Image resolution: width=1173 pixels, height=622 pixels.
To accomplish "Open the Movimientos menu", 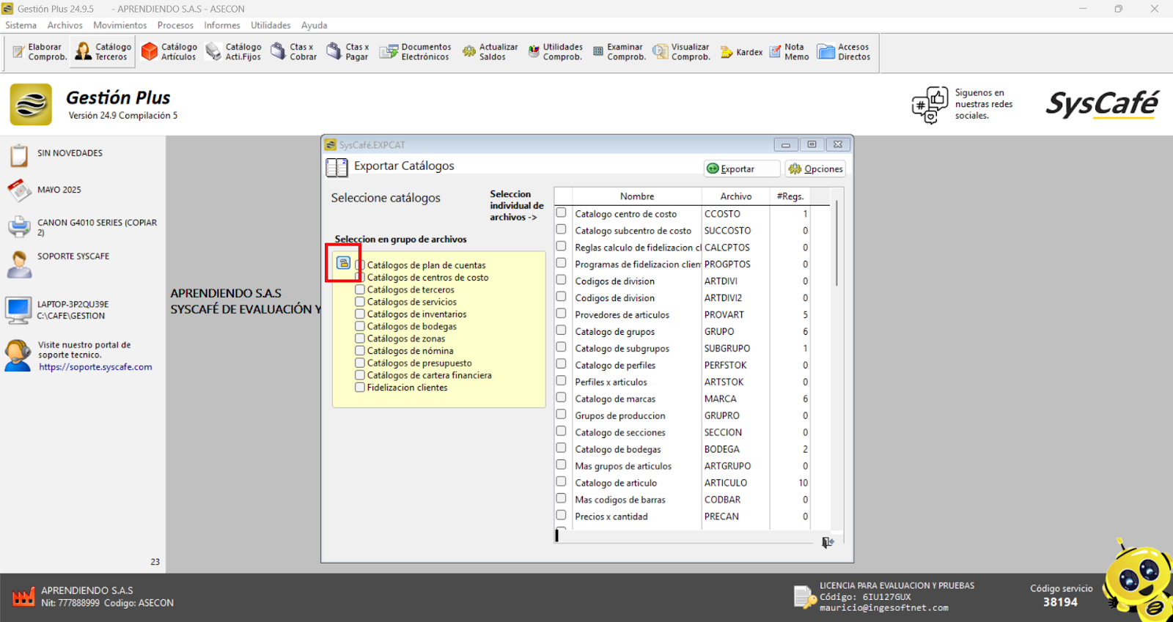I will coord(119,25).
